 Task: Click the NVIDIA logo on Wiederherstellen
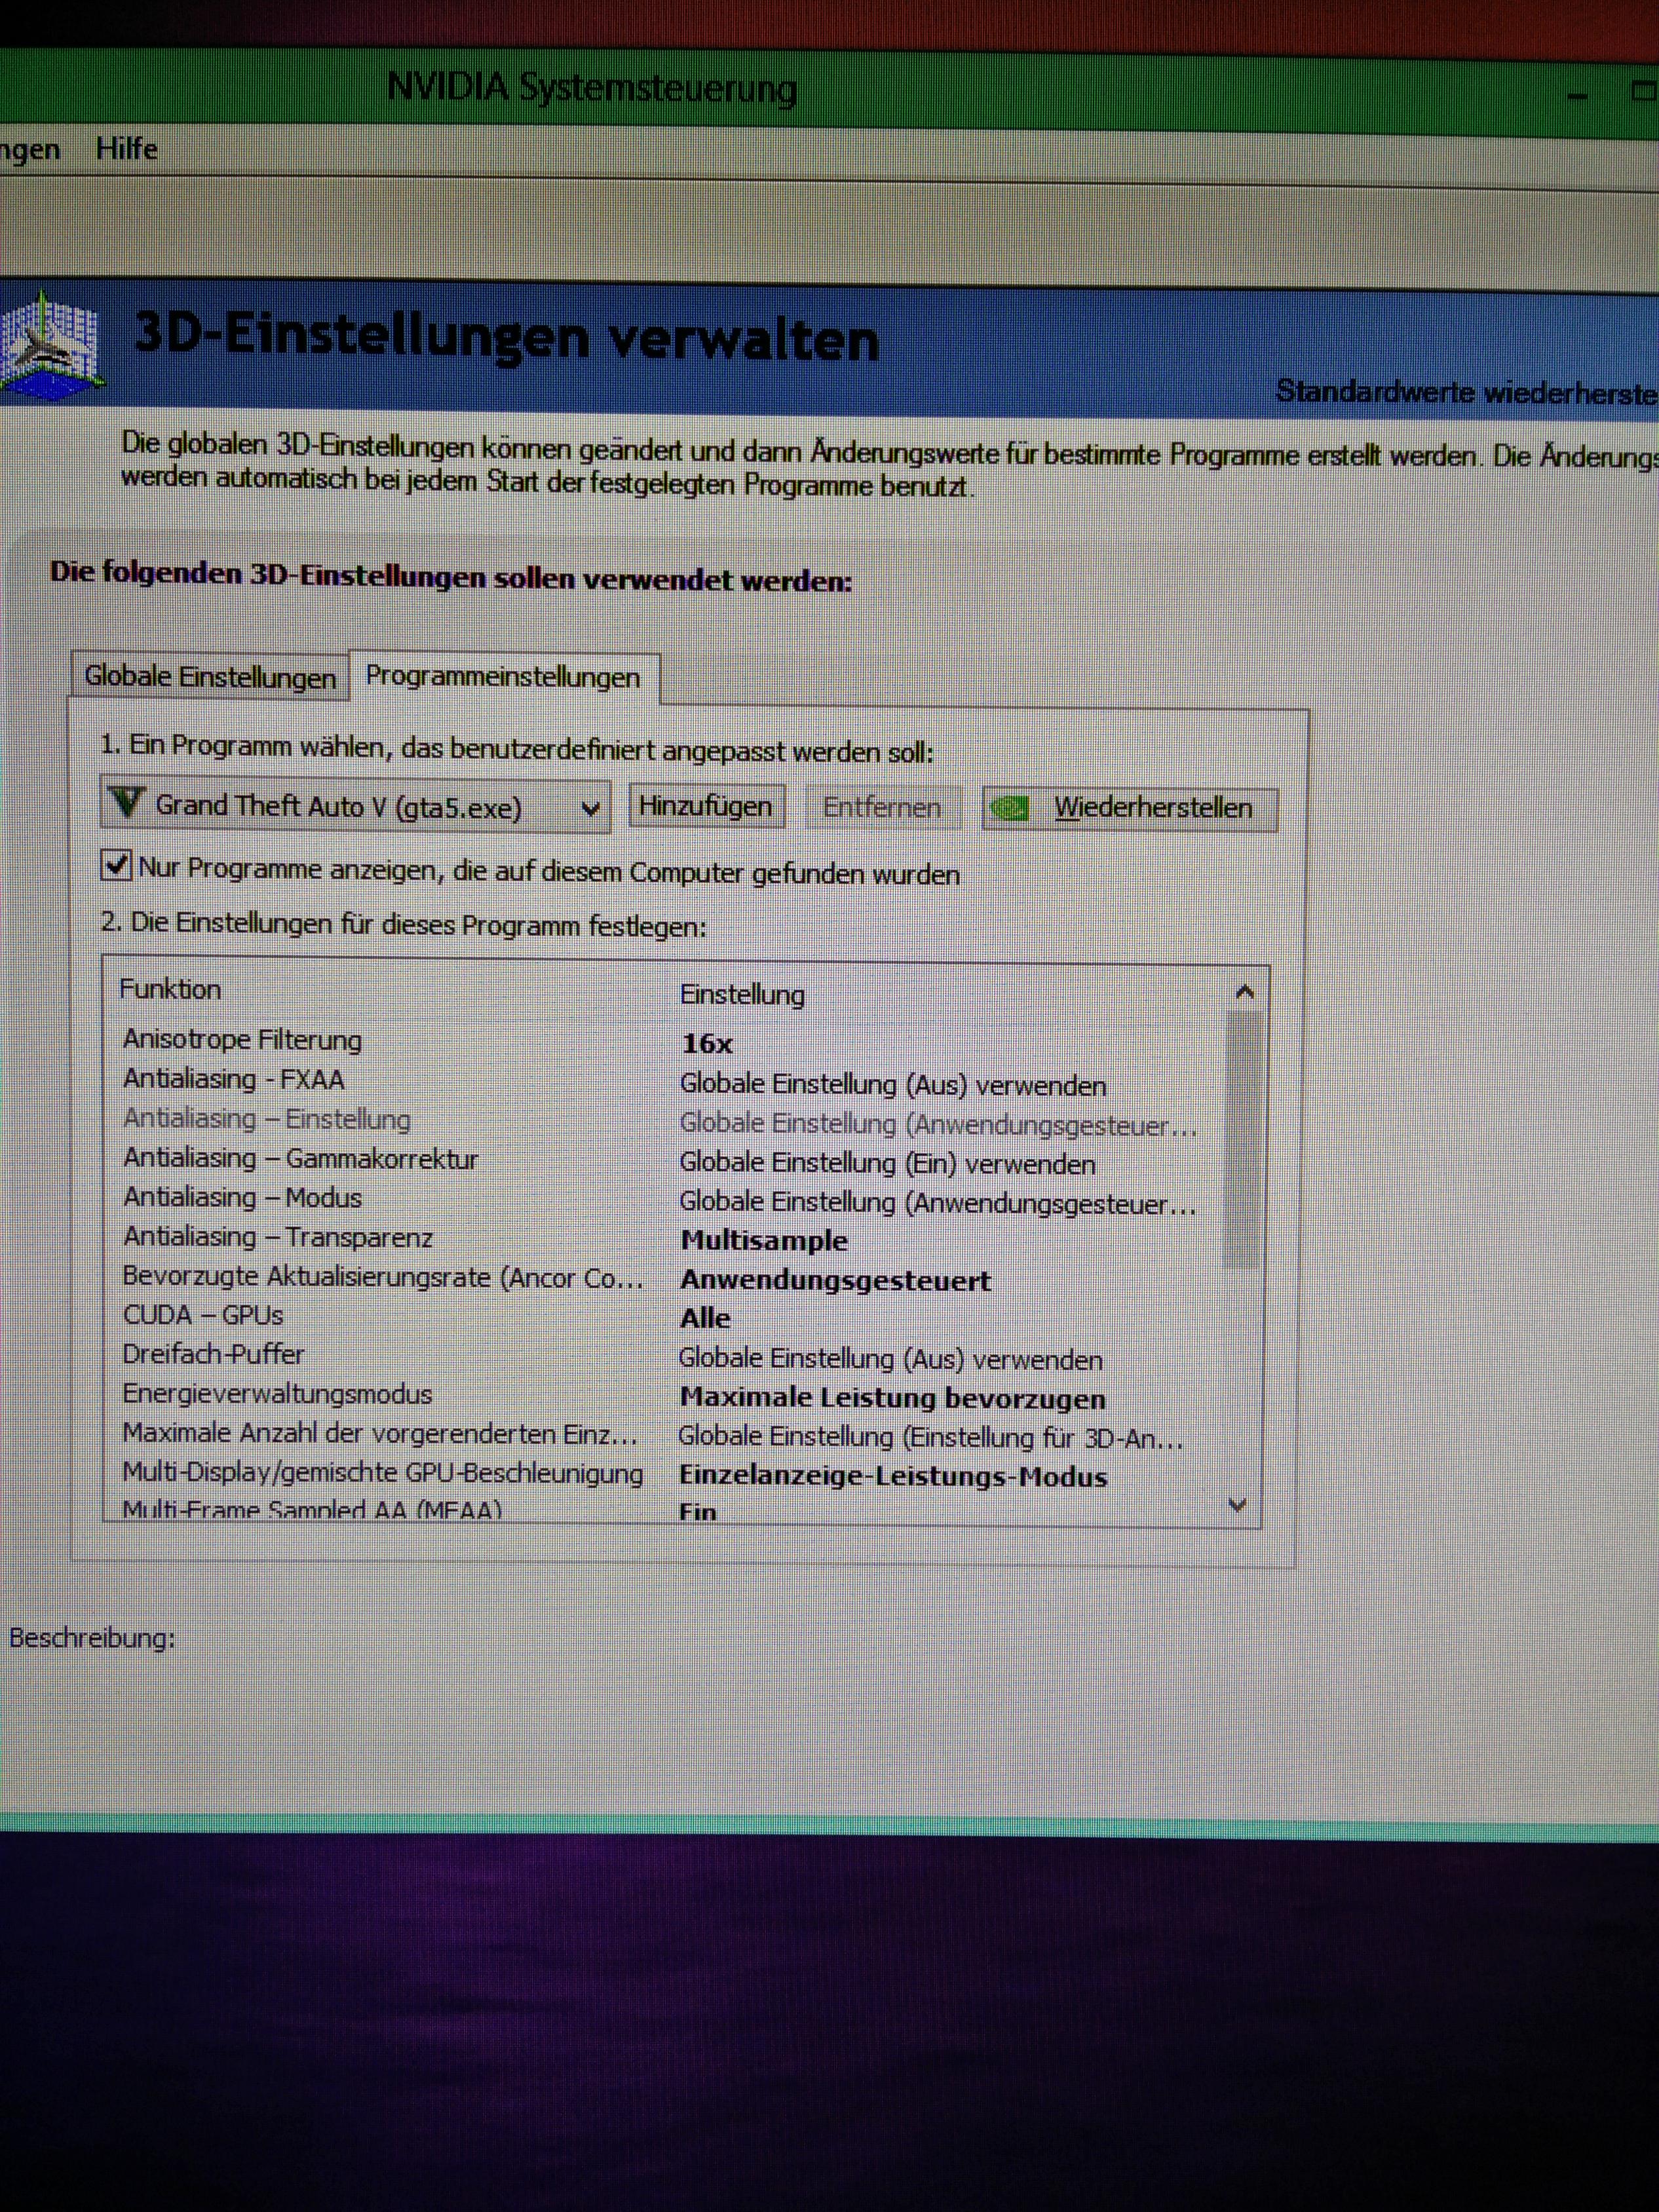pos(1010,807)
